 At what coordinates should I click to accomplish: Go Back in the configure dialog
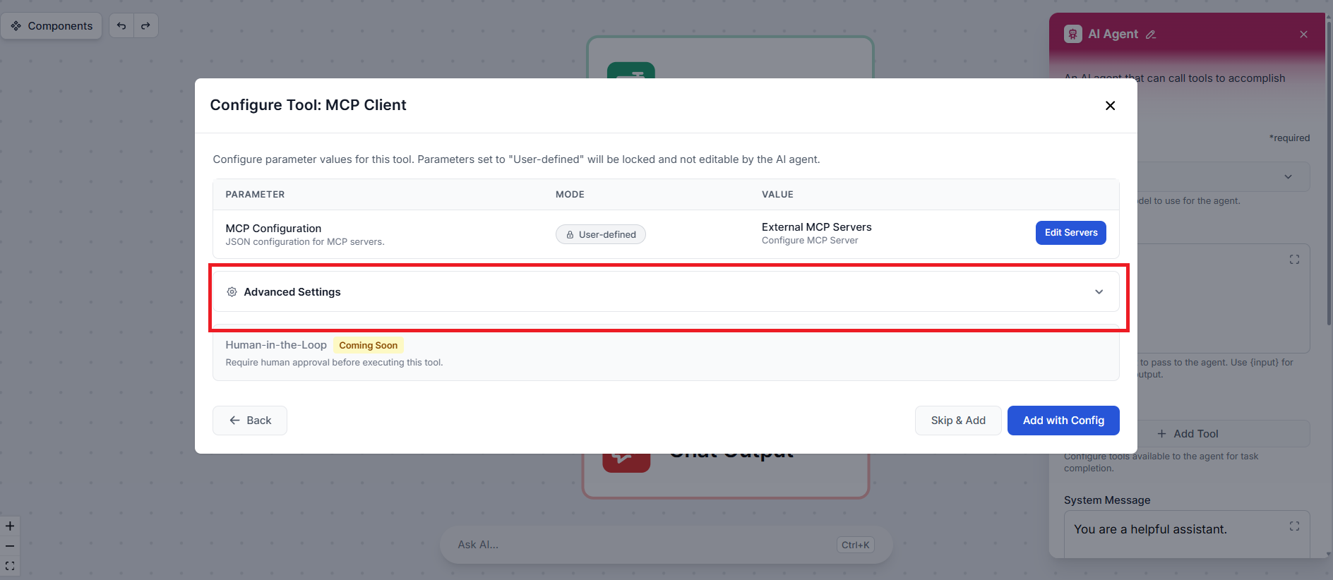(x=250, y=421)
